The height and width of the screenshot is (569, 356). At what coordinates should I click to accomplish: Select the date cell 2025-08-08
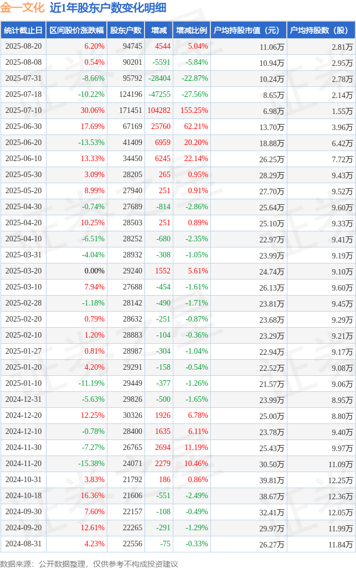tap(24, 63)
